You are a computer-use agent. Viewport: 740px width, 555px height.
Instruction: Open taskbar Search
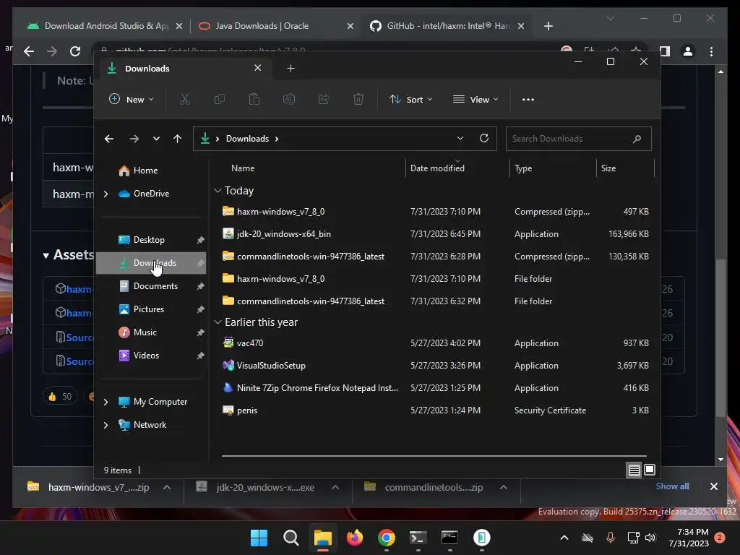[291, 538]
